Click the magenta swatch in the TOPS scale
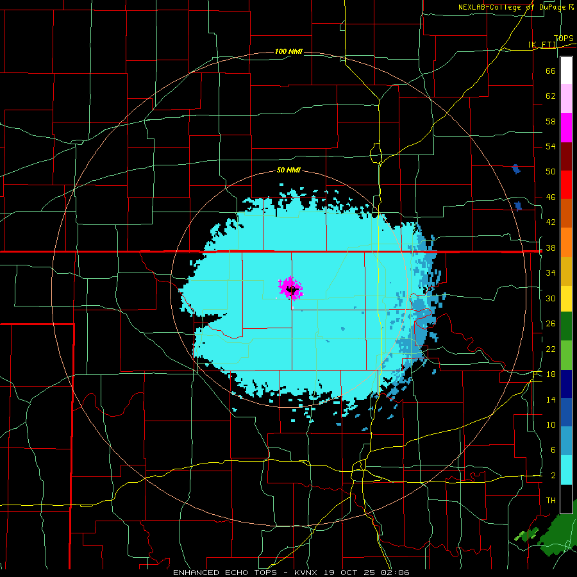The height and width of the screenshot is (577, 577). click(x=566, y=128)
